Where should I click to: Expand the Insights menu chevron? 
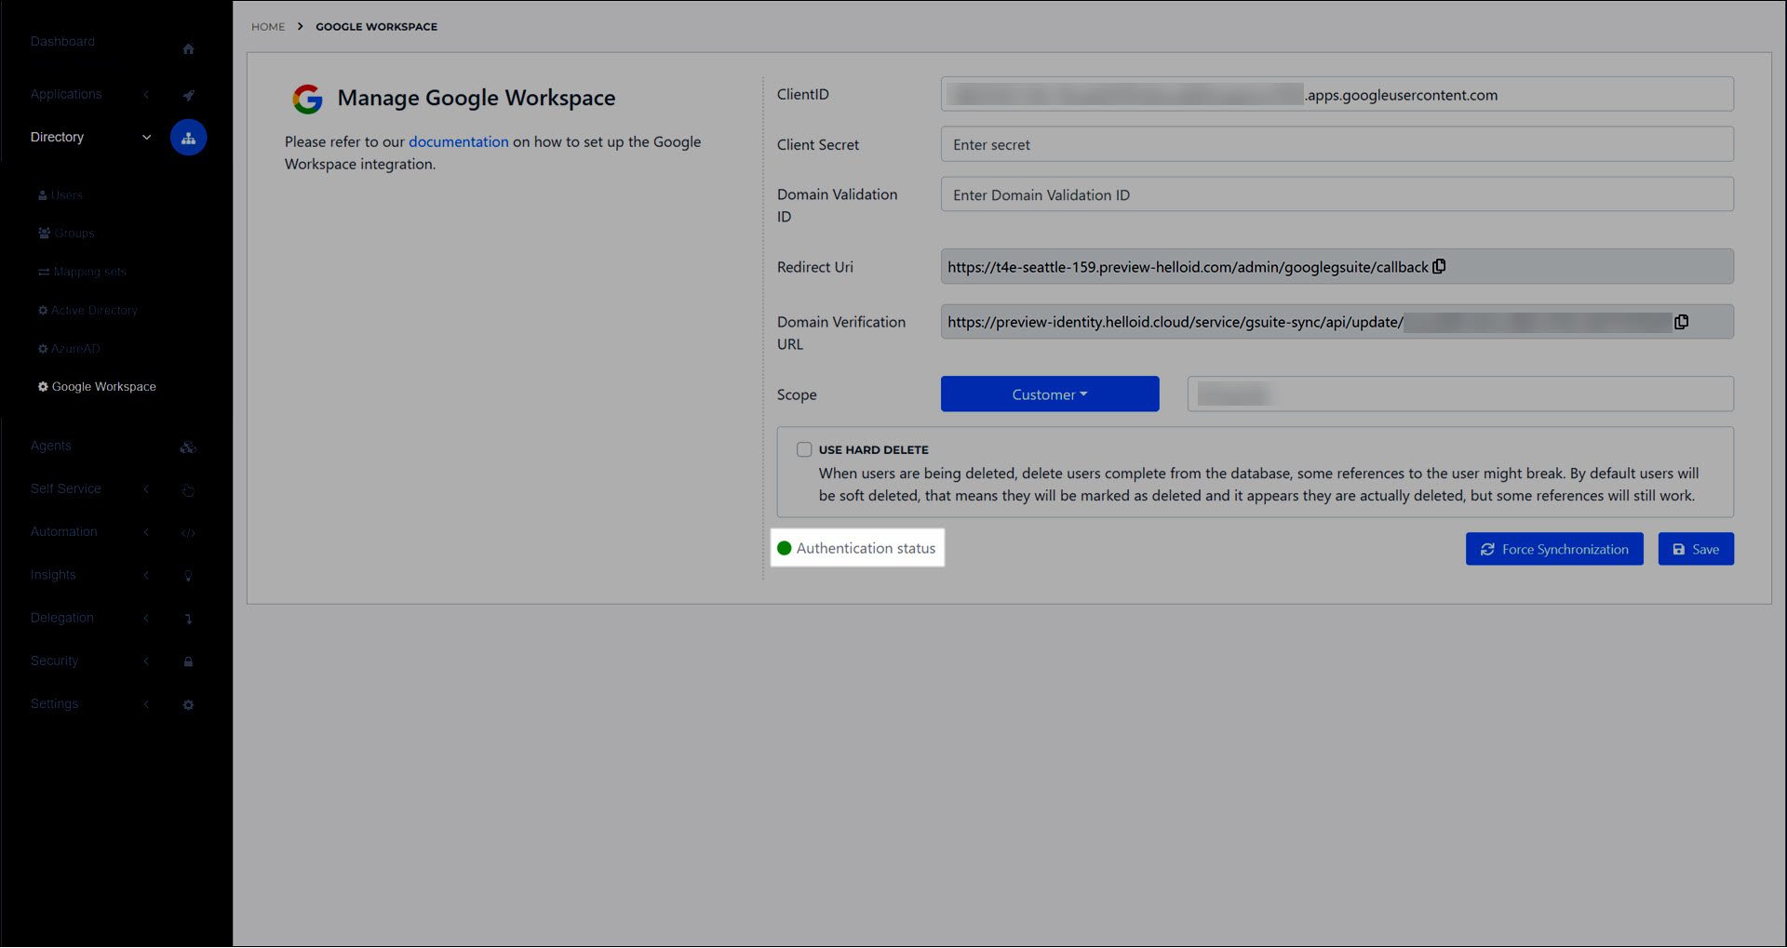[x=146, y=575]
